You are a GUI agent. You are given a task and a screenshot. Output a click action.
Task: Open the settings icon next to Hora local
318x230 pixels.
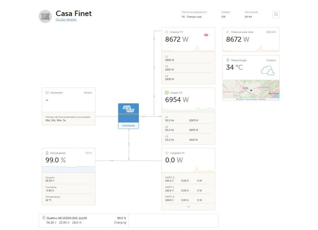pos(276,14)
